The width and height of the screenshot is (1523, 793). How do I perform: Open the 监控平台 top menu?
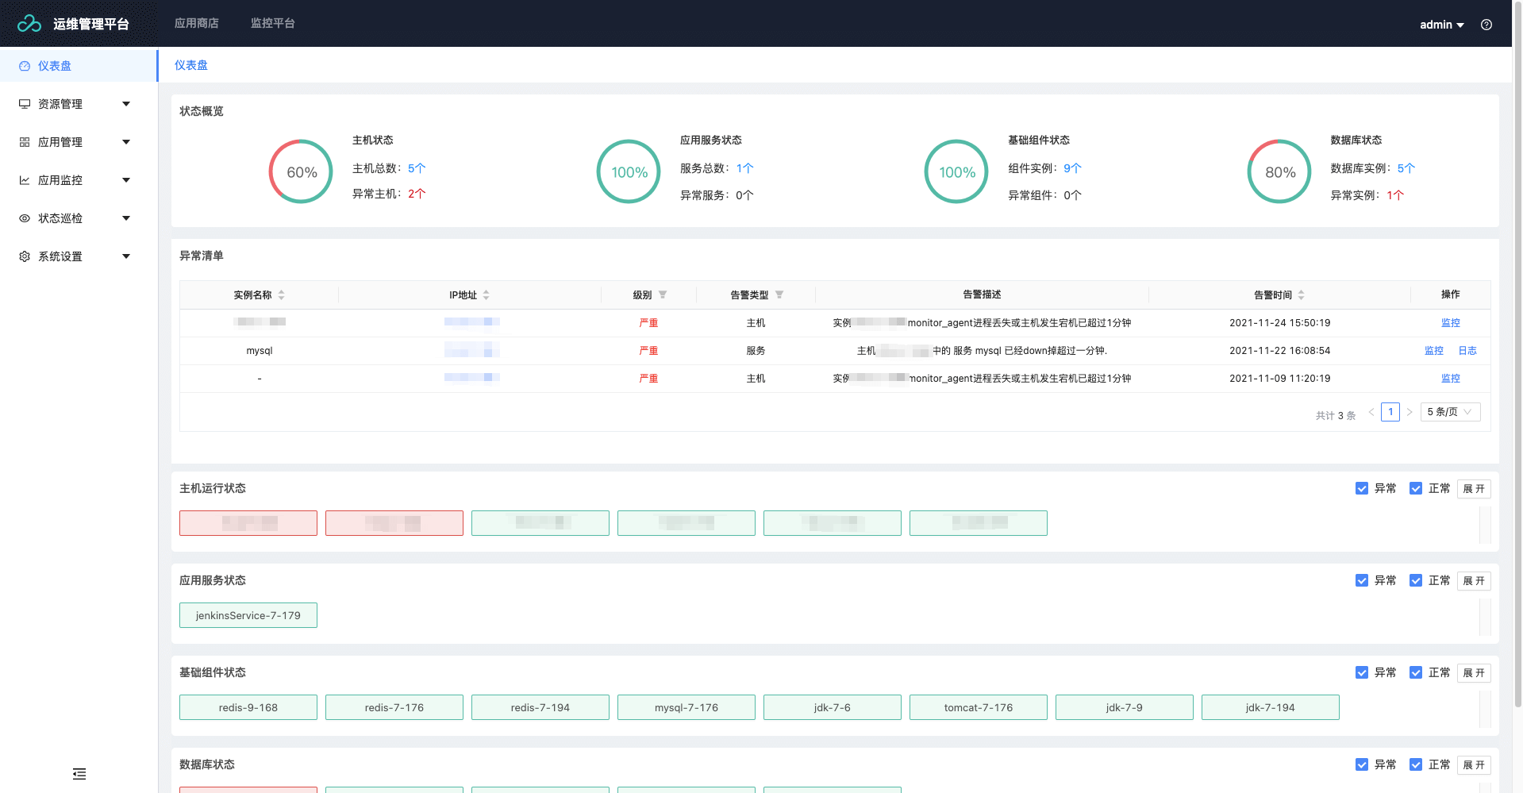[x=273, y=24]
